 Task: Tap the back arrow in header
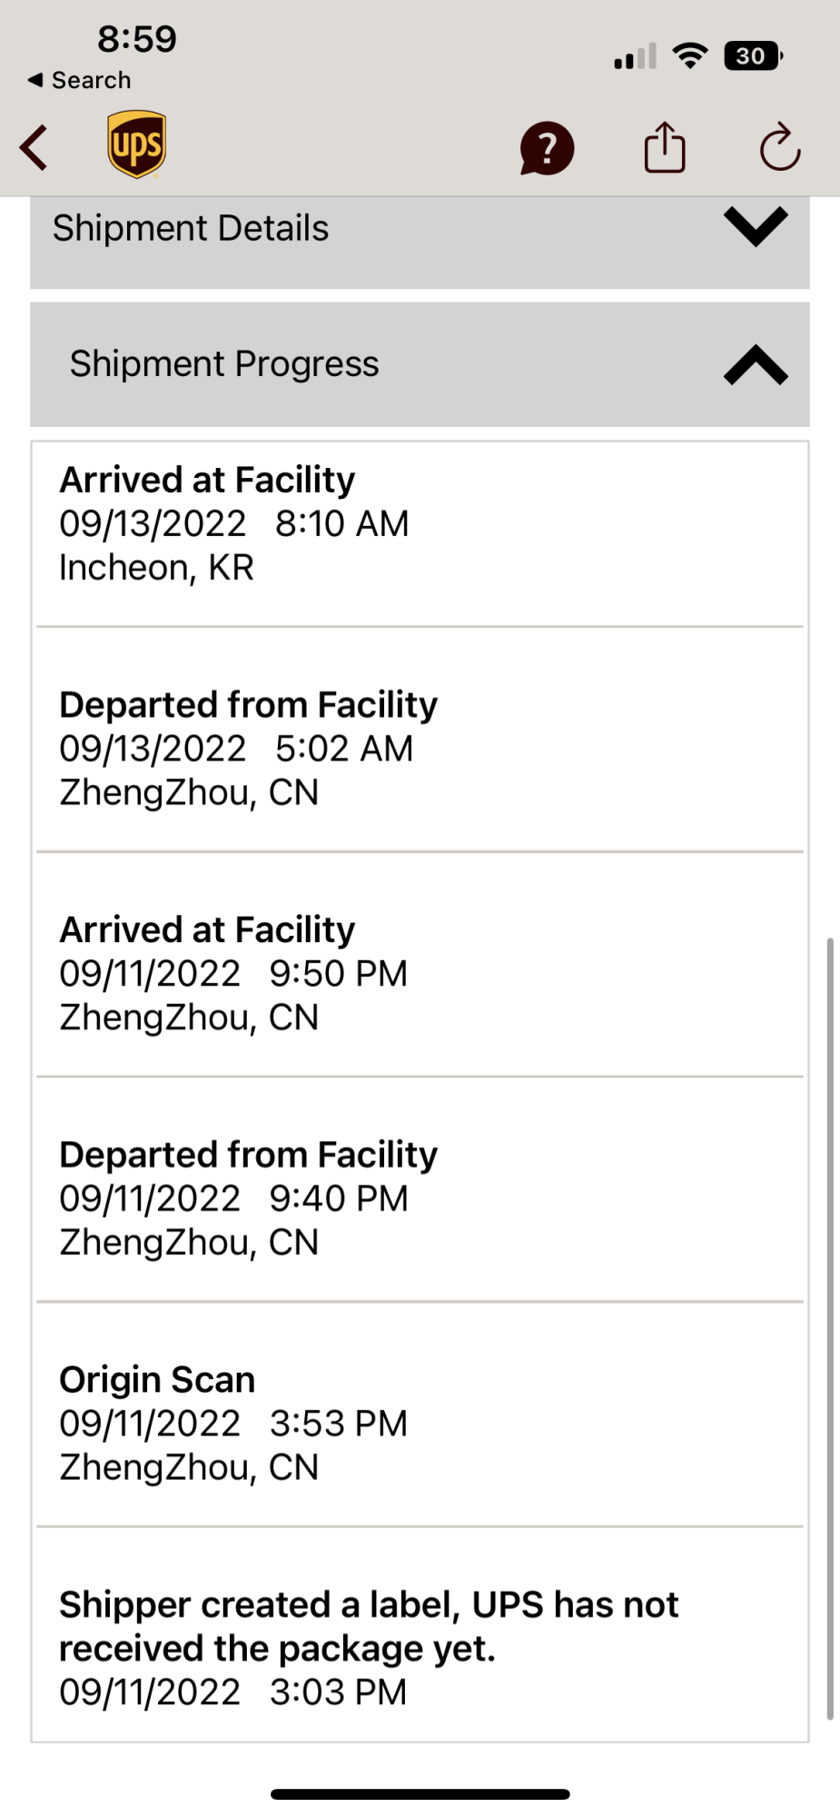pos(35,147)
